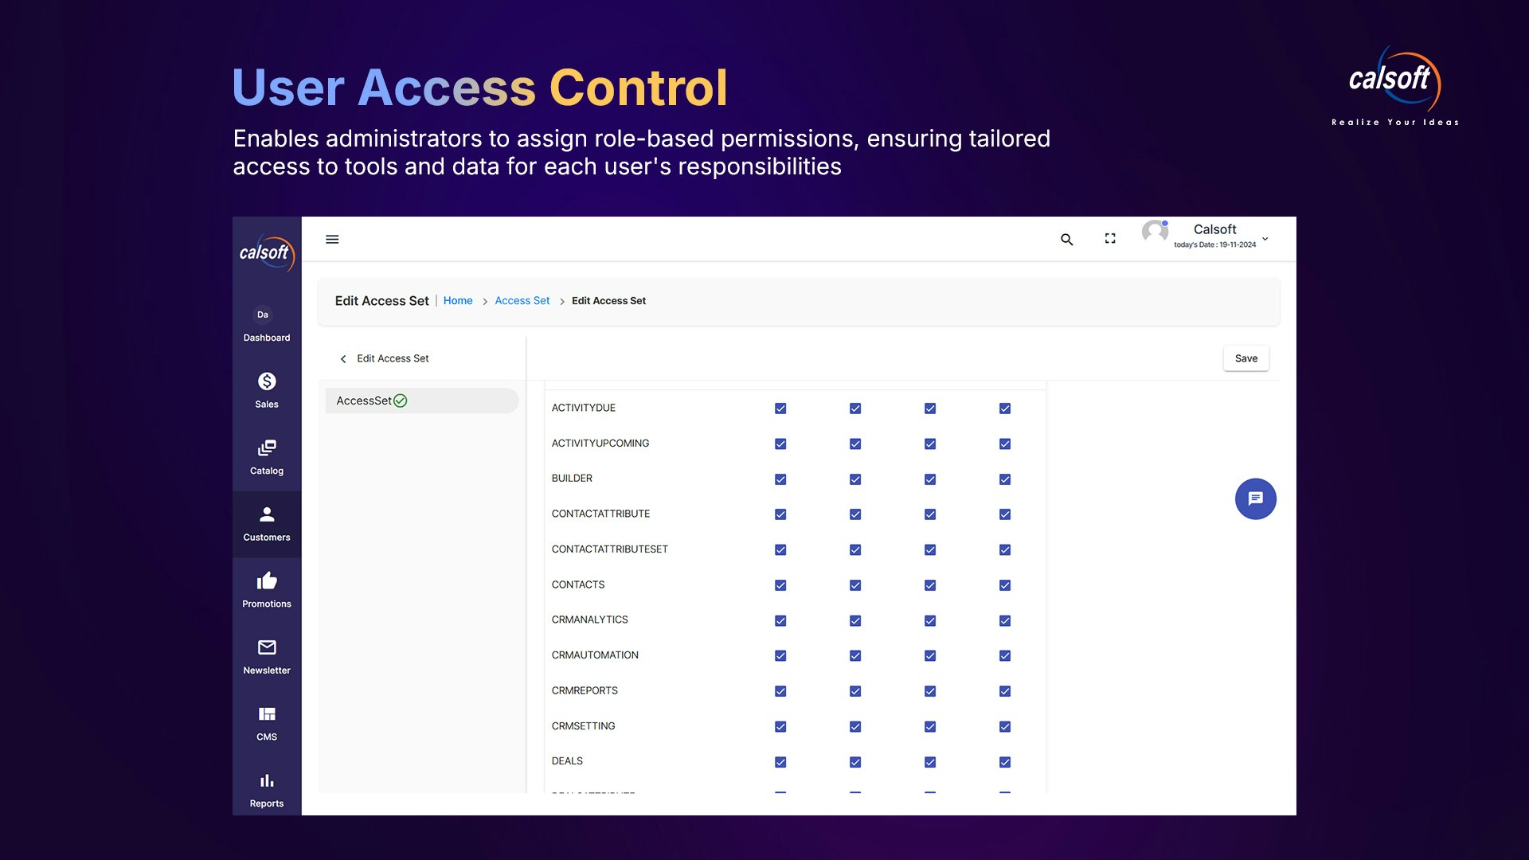Open Dashboard in the sidebar

267,325
